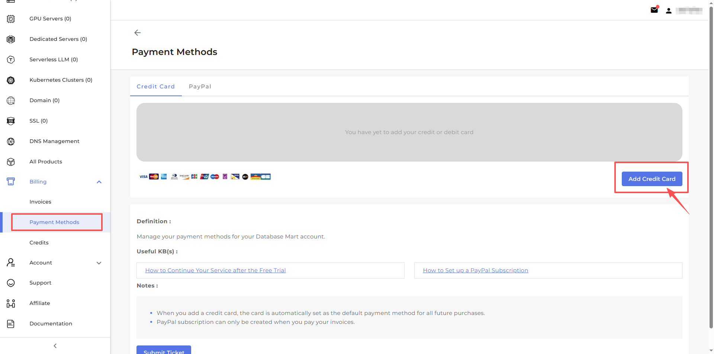
Task: Open the Continue Service after Free Trial link
Action: coord(215,270)
